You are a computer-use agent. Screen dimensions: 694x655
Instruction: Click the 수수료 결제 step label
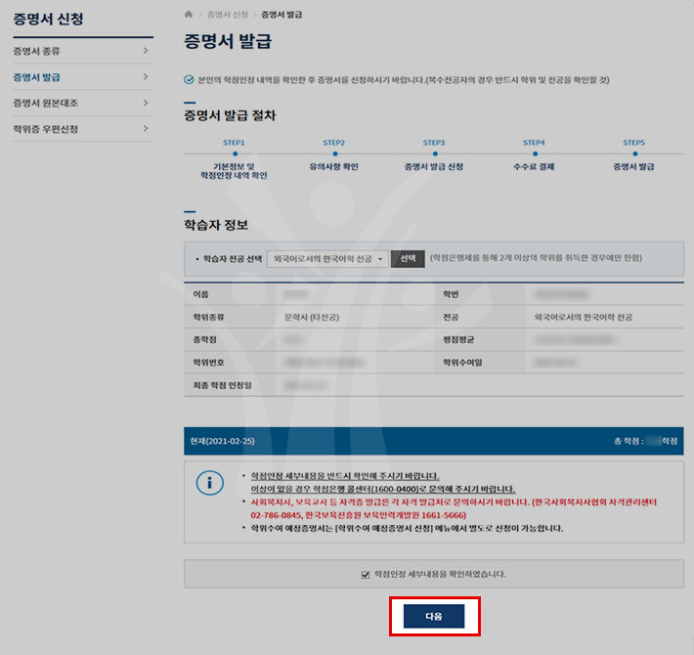click(534, 167)
